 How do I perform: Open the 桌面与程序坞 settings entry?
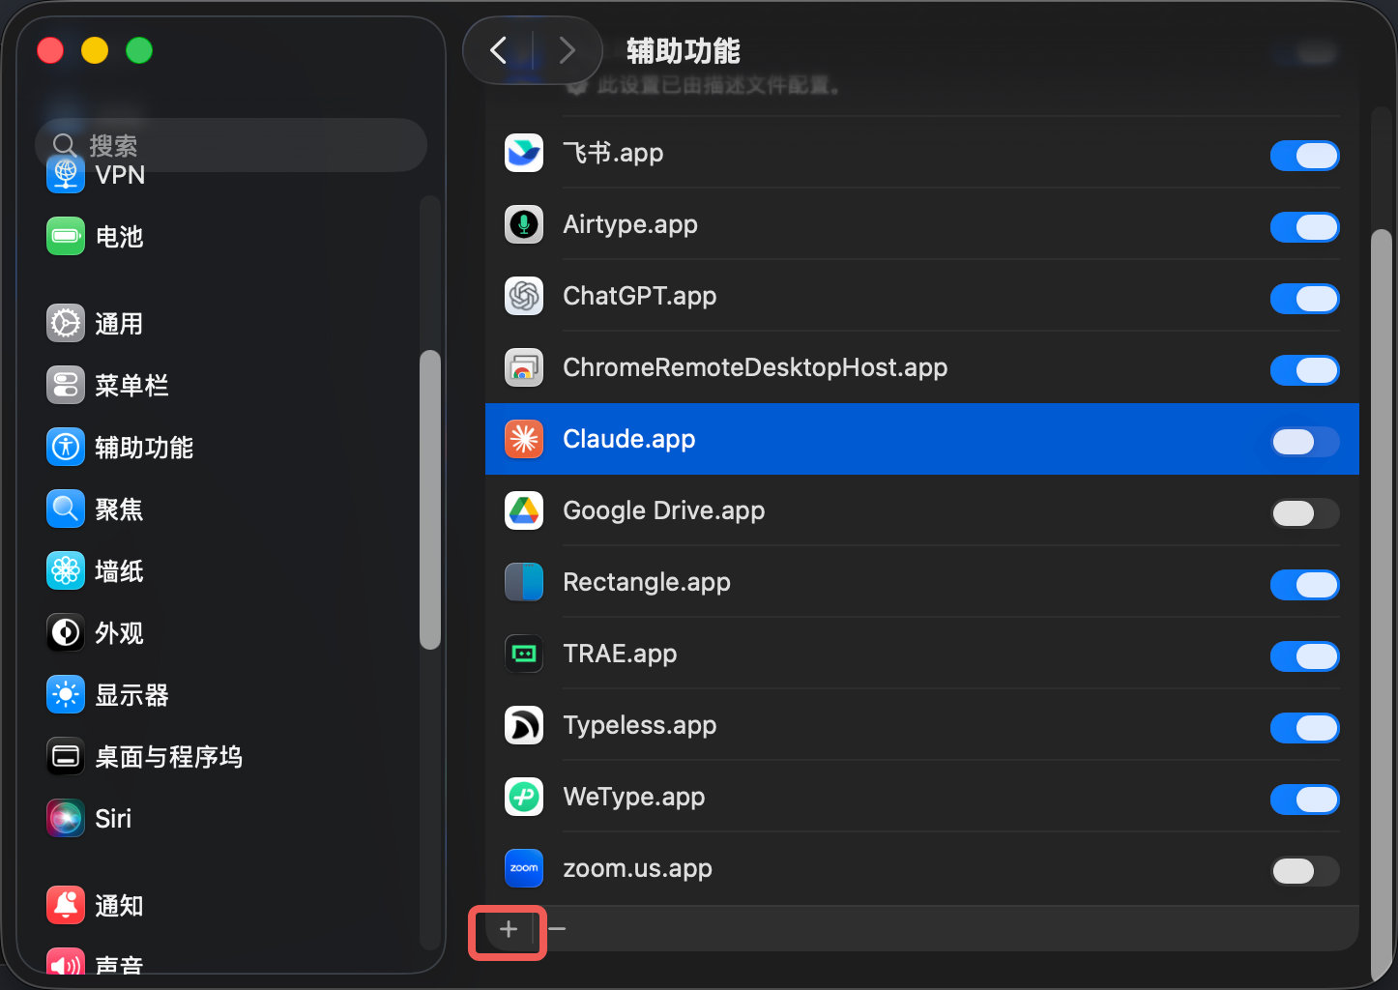click(65, 756)
